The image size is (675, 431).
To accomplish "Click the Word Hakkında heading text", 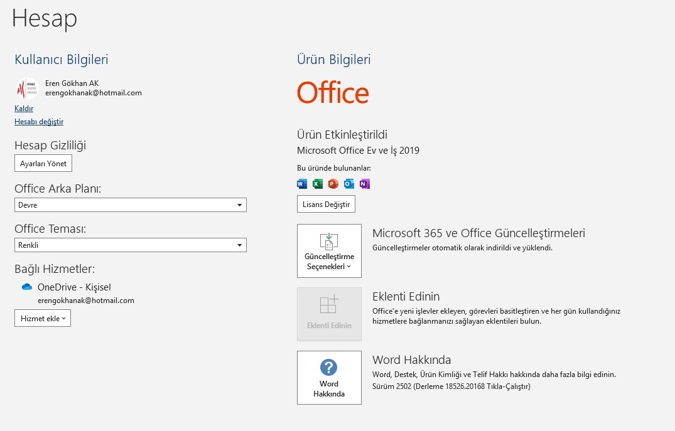I will click(x=411, y=359).
